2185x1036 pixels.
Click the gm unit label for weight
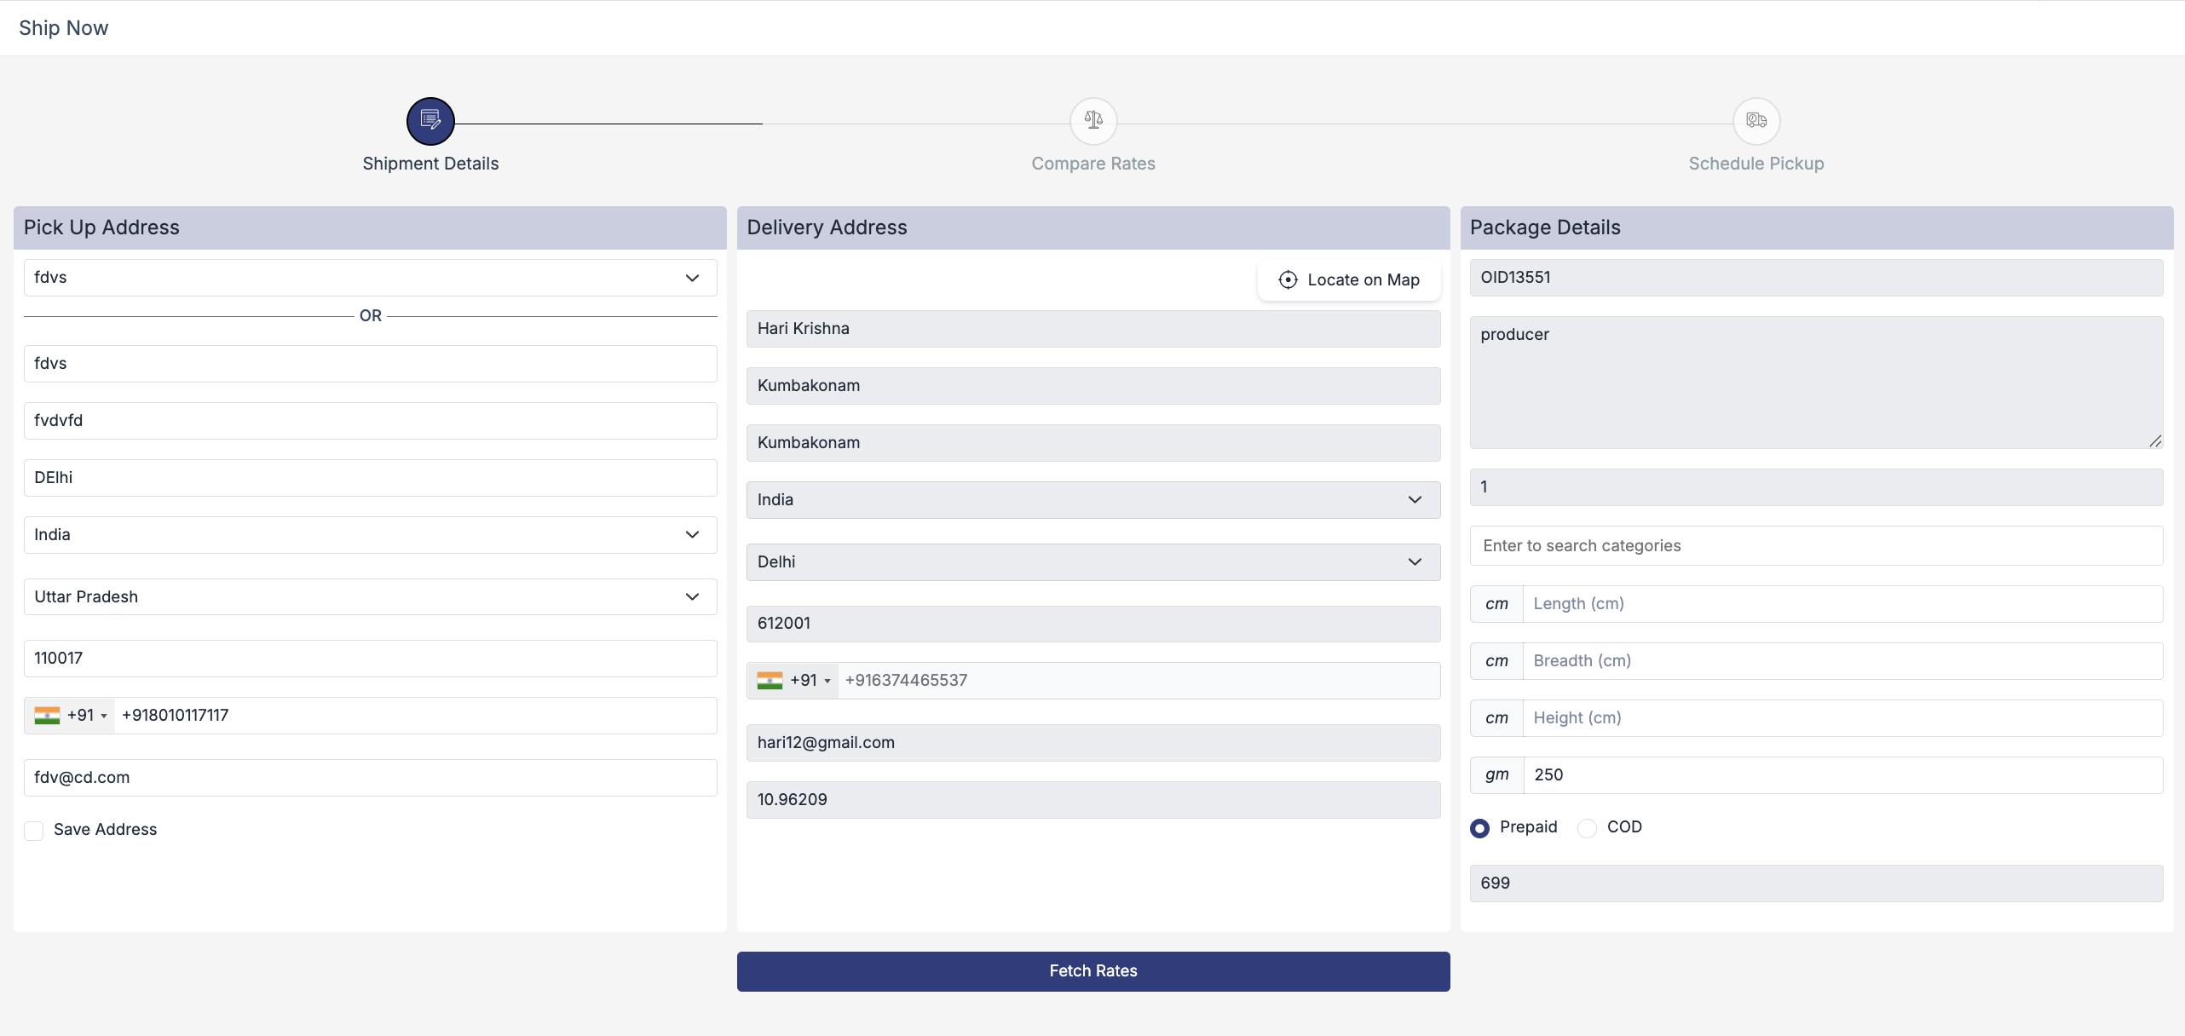pos(1496,775)
